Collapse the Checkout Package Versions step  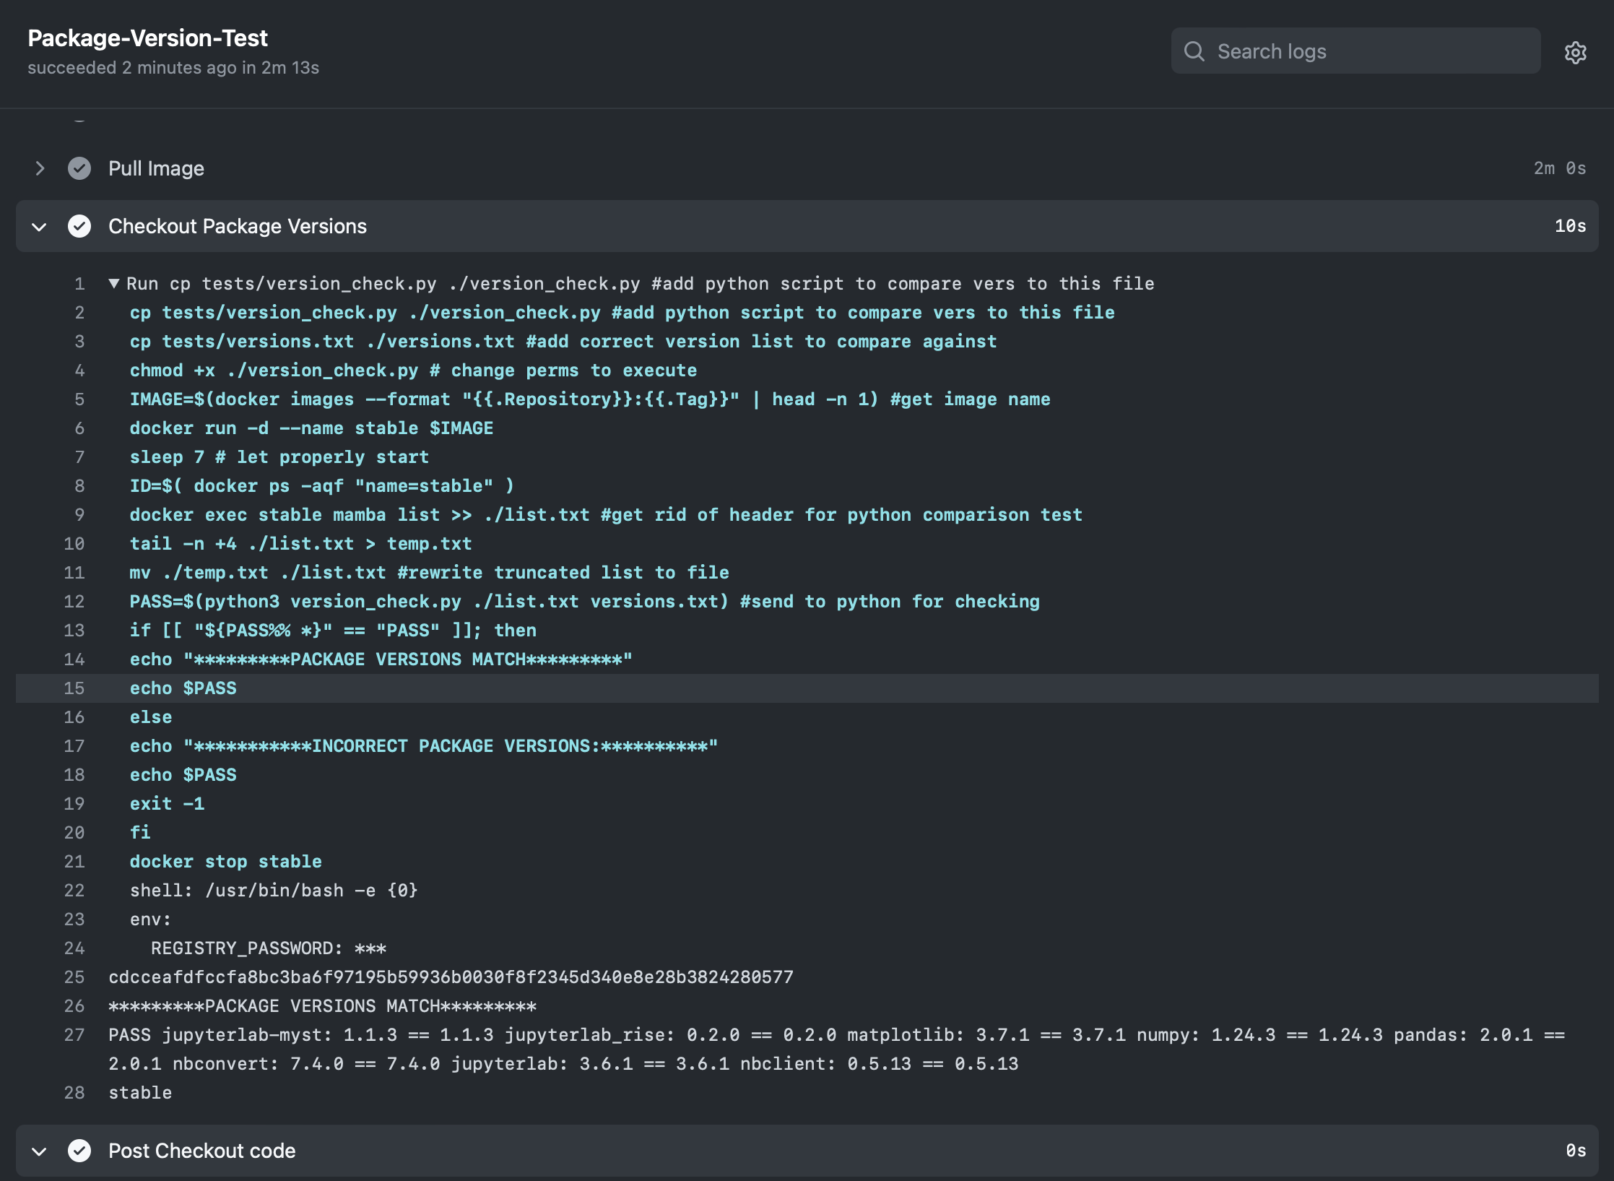[40, 226]
